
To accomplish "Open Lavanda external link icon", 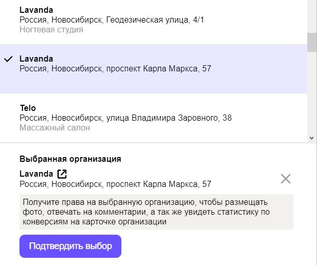I will (62, 174).
